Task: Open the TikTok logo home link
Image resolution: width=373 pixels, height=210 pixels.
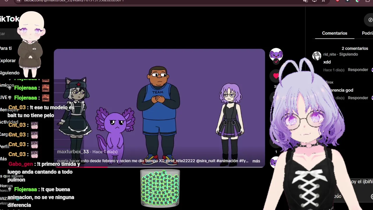Action: 10,19
